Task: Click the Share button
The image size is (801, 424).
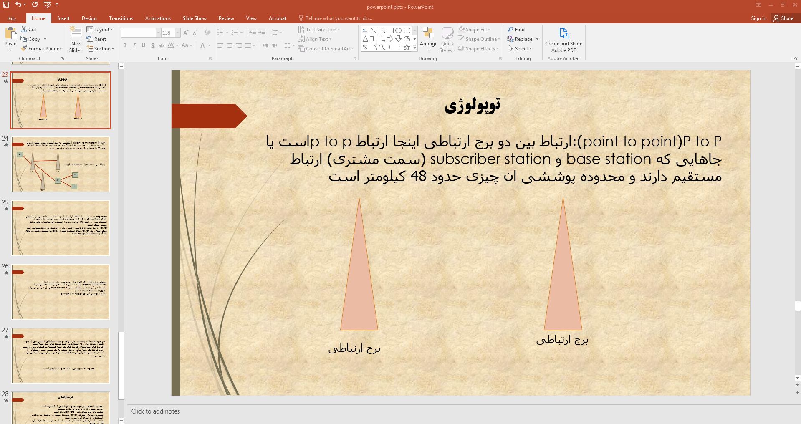Action: (x=783, y=18)
